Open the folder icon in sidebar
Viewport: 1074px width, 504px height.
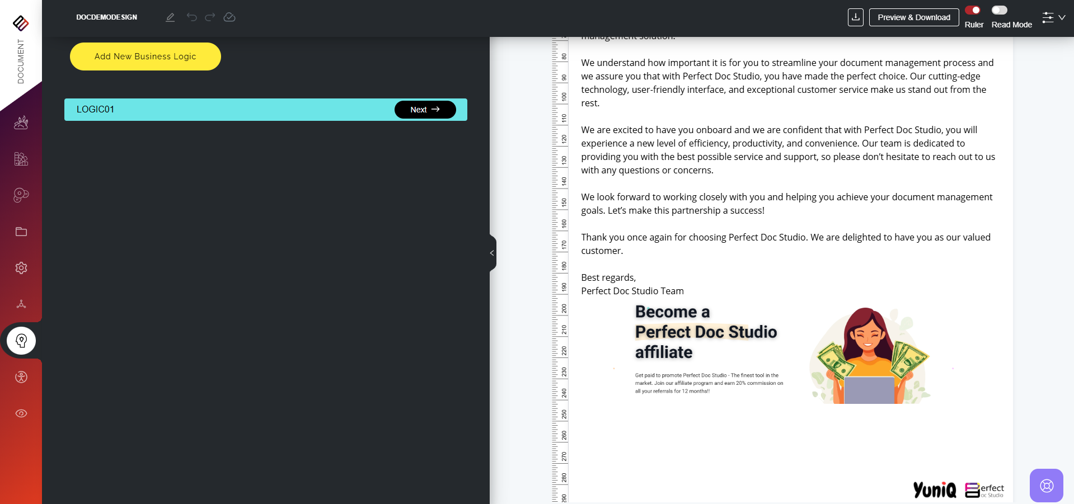point(21,232)
